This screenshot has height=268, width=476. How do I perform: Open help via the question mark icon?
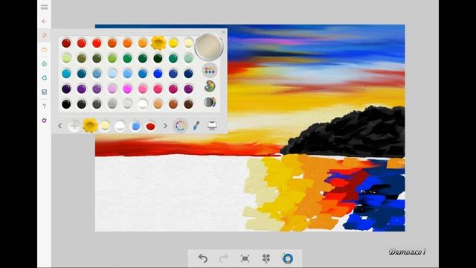point(45,106)
